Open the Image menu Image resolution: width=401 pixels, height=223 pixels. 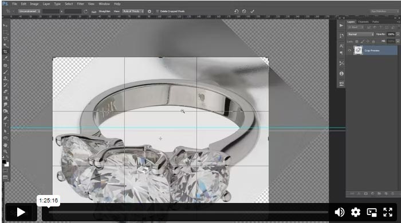(34, 4)
